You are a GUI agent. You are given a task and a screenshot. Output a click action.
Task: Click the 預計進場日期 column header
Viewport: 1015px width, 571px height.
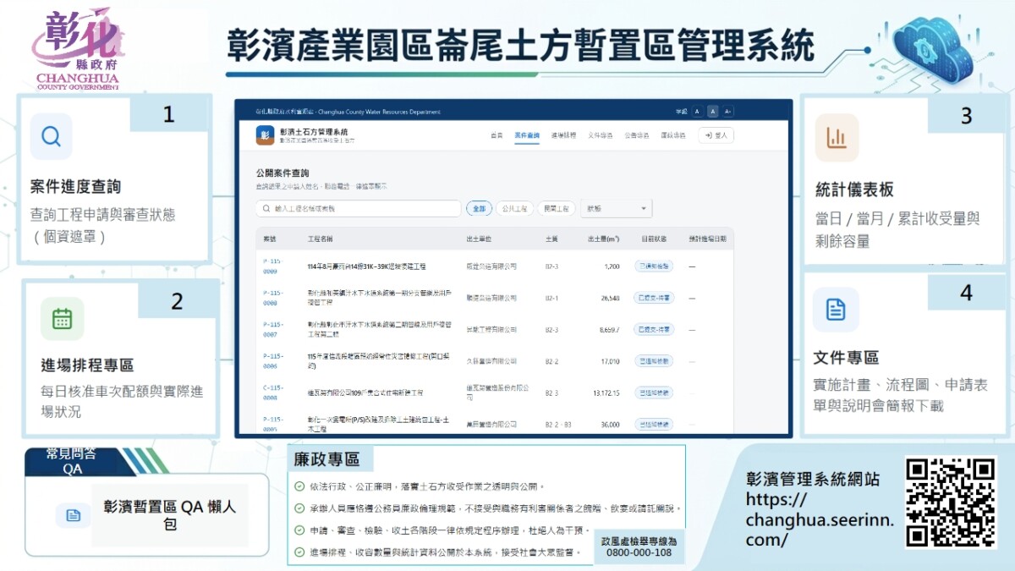707,239
